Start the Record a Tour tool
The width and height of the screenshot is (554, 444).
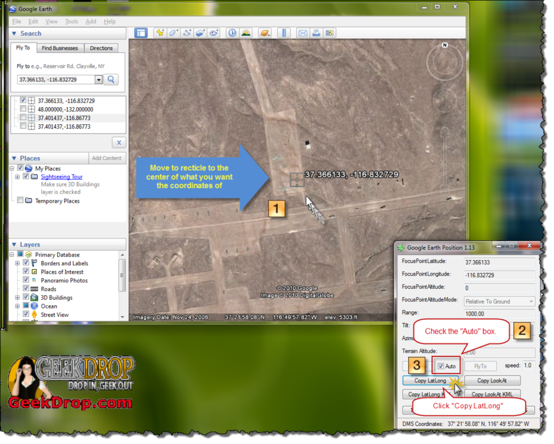(214, 33)
